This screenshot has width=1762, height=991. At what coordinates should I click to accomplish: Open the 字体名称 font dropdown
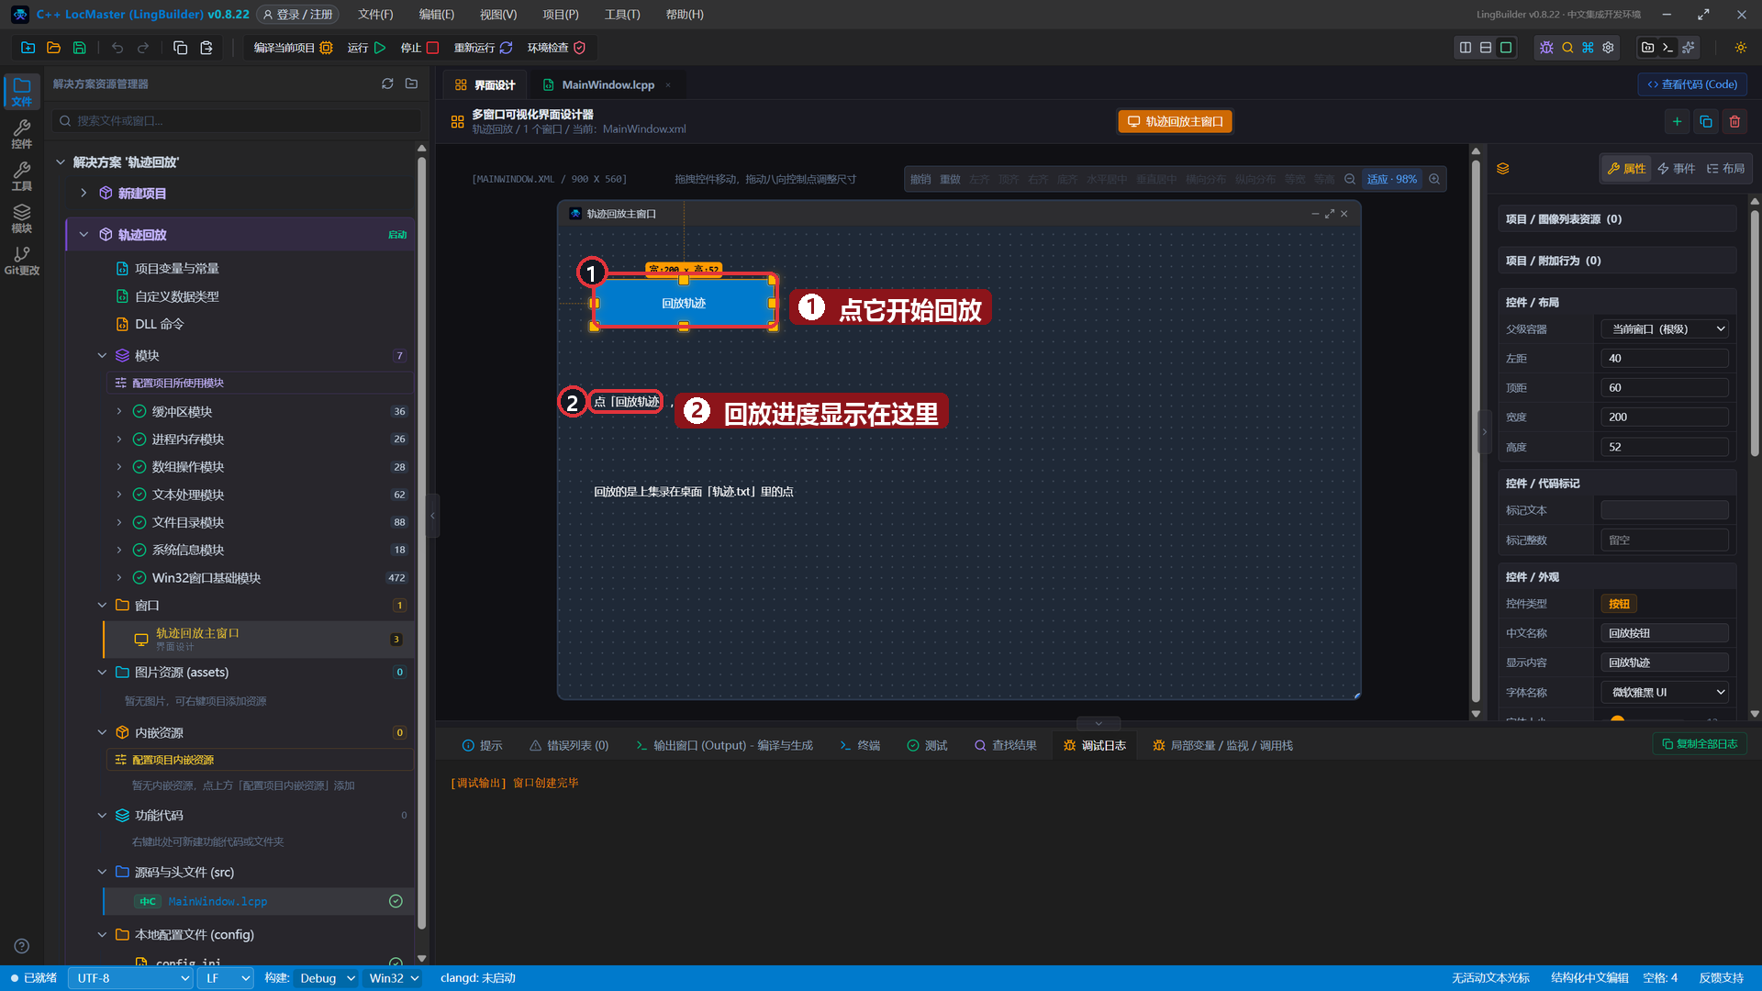click(1665, 692)
